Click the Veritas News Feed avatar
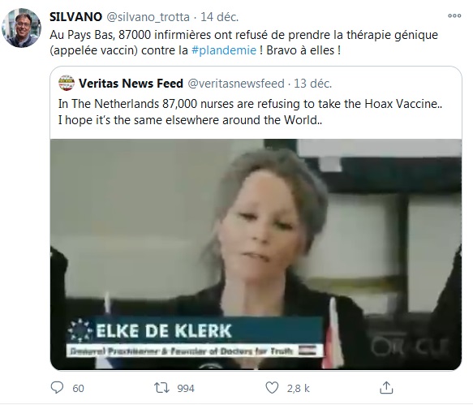Screen dimensions: 473x405 [67, 83]
